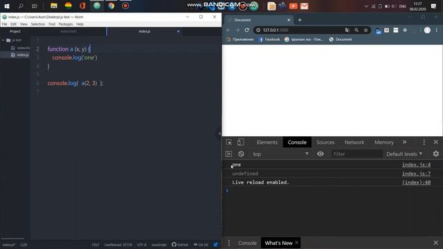Click the zoom magnifier icon in address bar
Viewport: 443px width, 249px height.
[356, 30]
